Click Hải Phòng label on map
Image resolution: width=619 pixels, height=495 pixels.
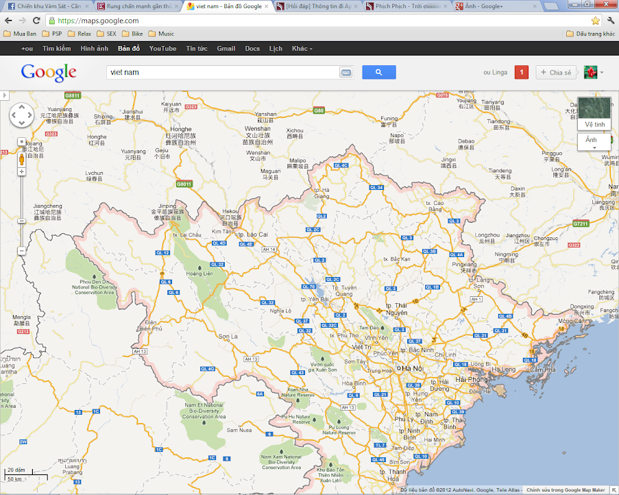tap(472, 379)
